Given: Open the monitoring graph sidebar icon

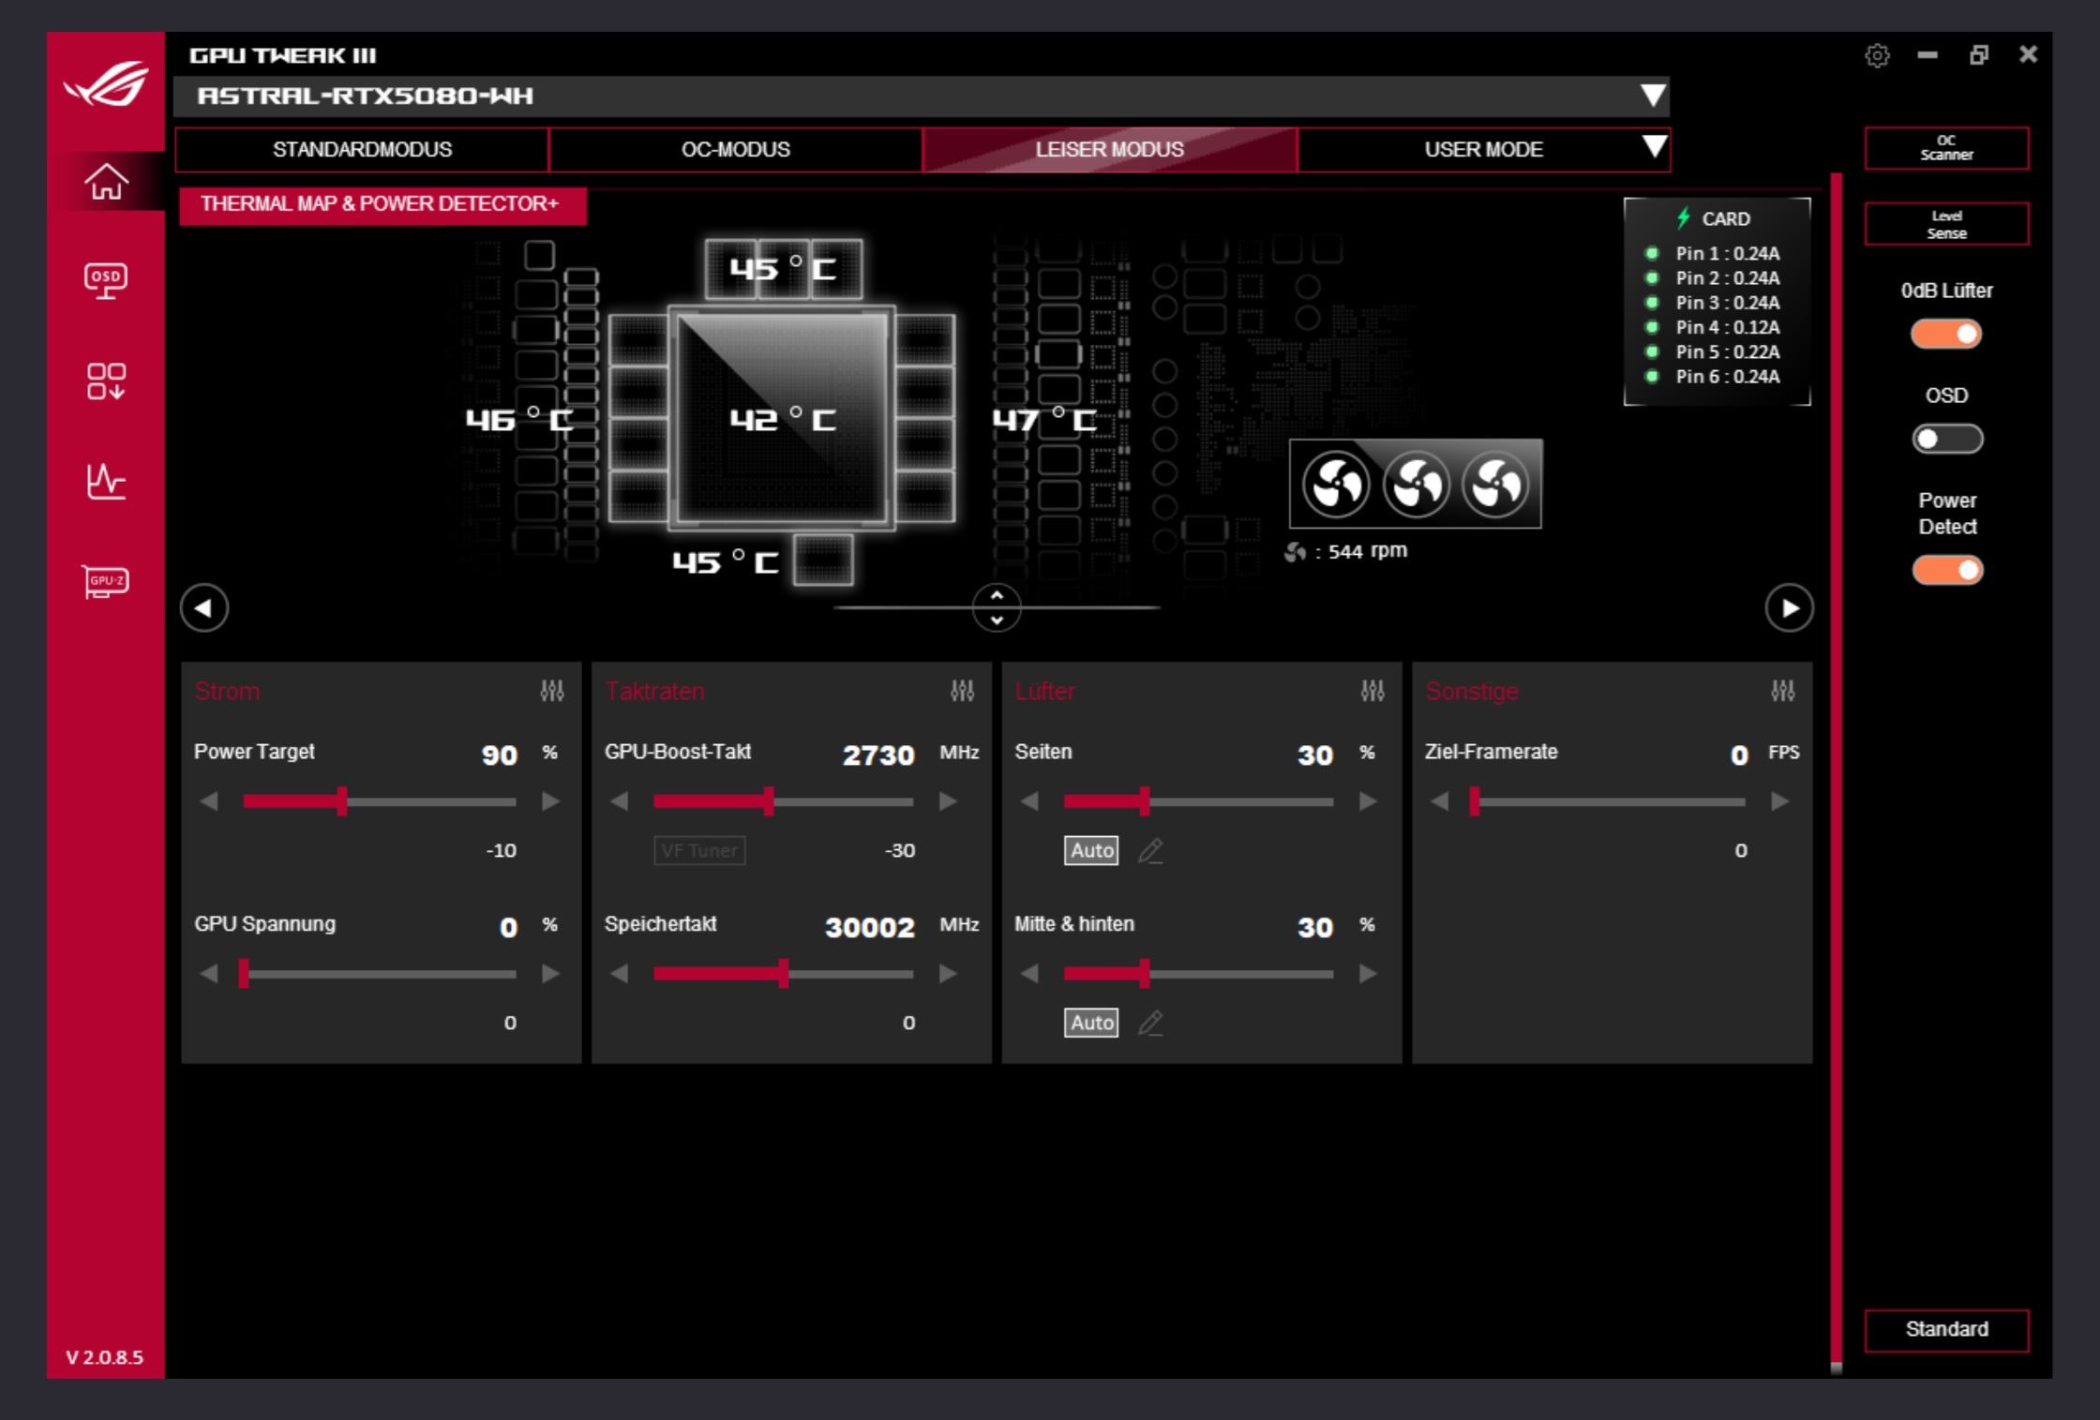Looking at the screenshot, I should point(106,482).
